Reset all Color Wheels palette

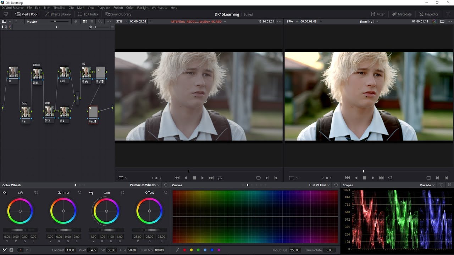[x=166, y=185]
